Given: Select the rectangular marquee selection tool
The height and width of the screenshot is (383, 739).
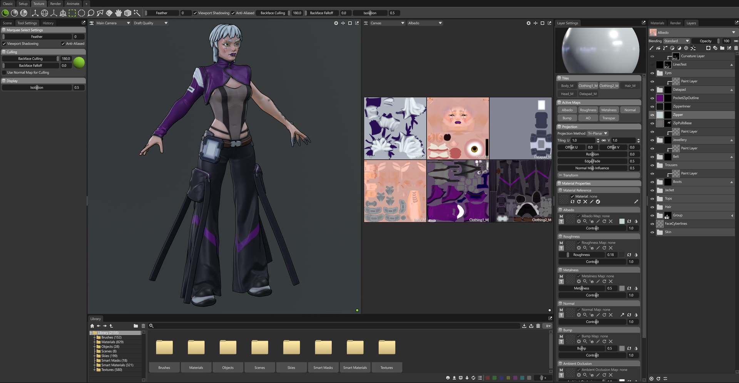Looking at the screenshot, I should click(x=72, y=13).
